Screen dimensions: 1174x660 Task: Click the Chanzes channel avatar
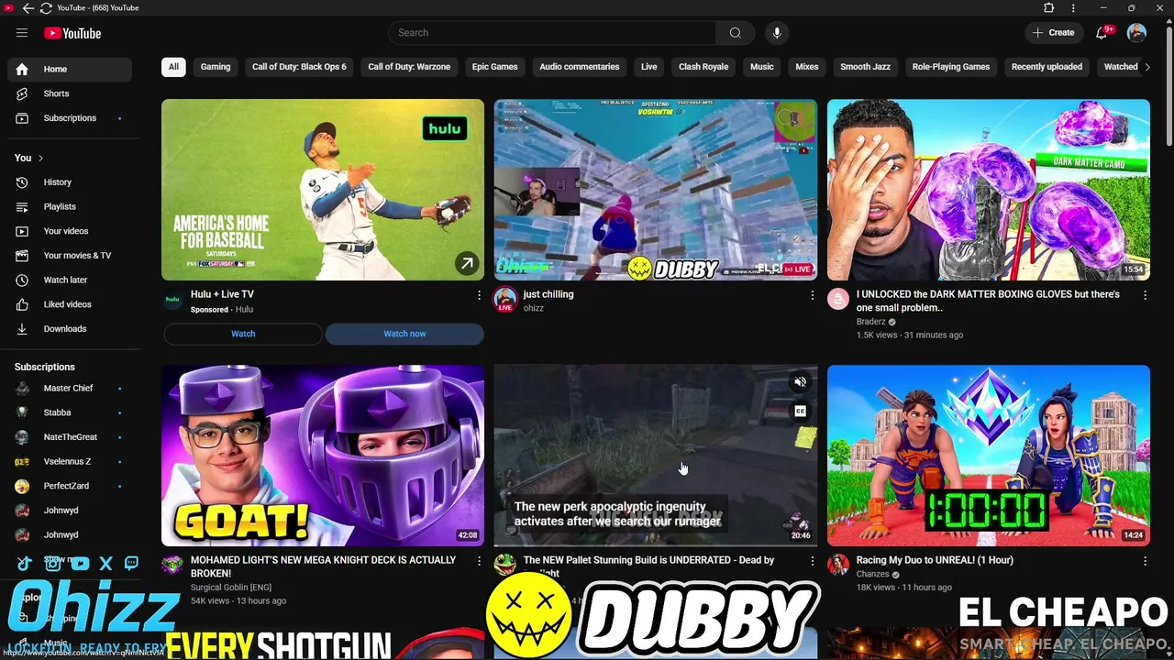pyautogui.click(x=838, y=564)
